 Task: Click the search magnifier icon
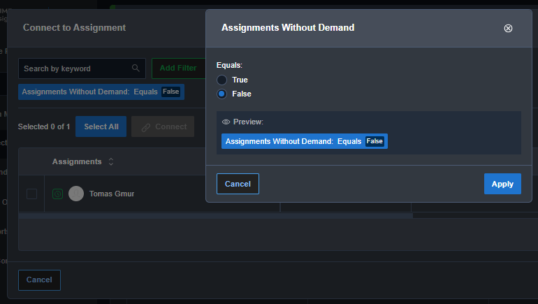pyautogui.click(x=136, y=68)
